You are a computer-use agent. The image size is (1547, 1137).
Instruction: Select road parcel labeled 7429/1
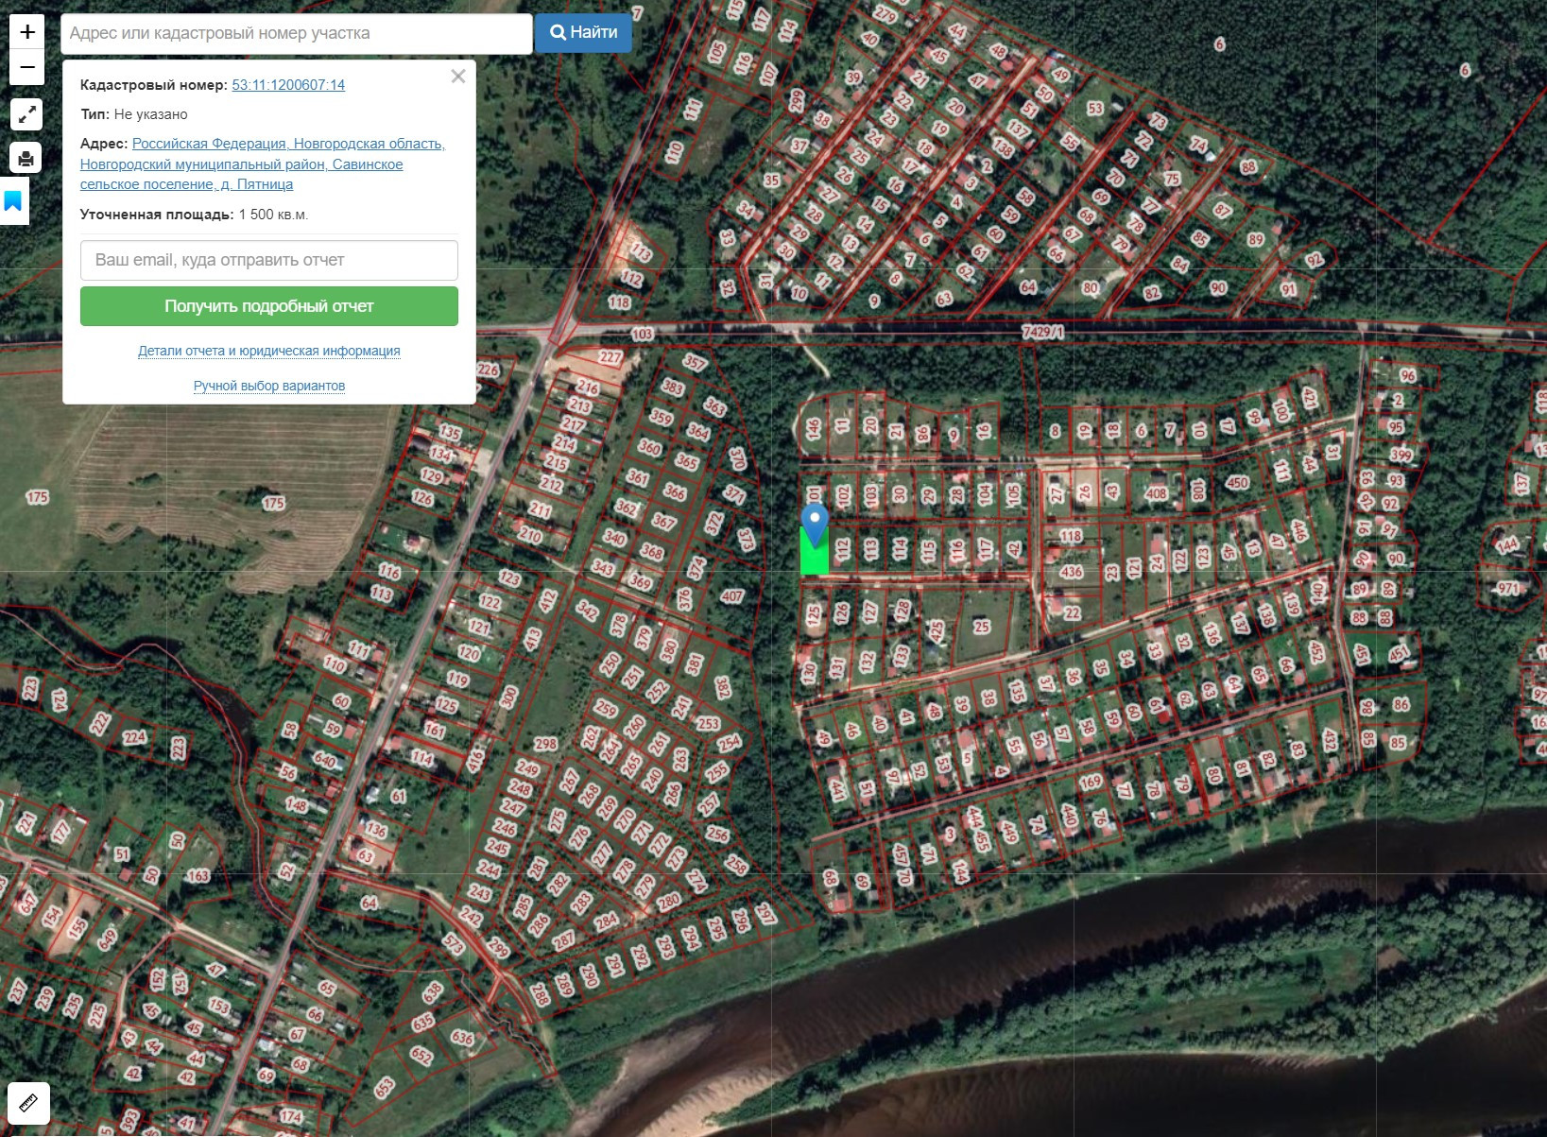[1042, 333]
